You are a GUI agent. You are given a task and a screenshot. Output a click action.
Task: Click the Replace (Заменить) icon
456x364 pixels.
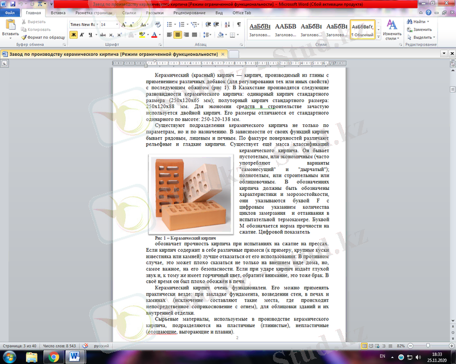tap(409, 29)
